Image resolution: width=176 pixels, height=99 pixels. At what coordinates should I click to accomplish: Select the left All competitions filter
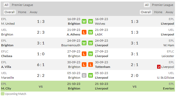[x=6, y=5]
